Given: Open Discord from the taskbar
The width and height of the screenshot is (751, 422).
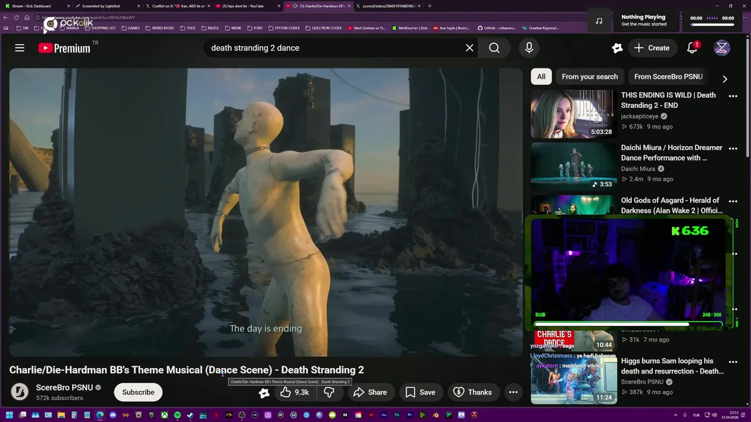Looking at the screenshot, I should [113, 415].
